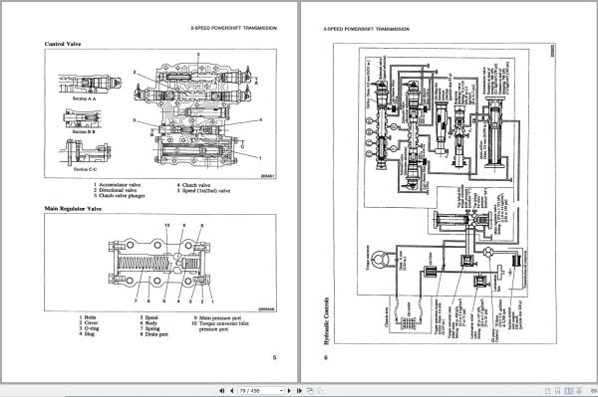This screenshot has height=397, width=598.
Task: Click legend entry 9 Main pressure port
Action: click(217, 317)
